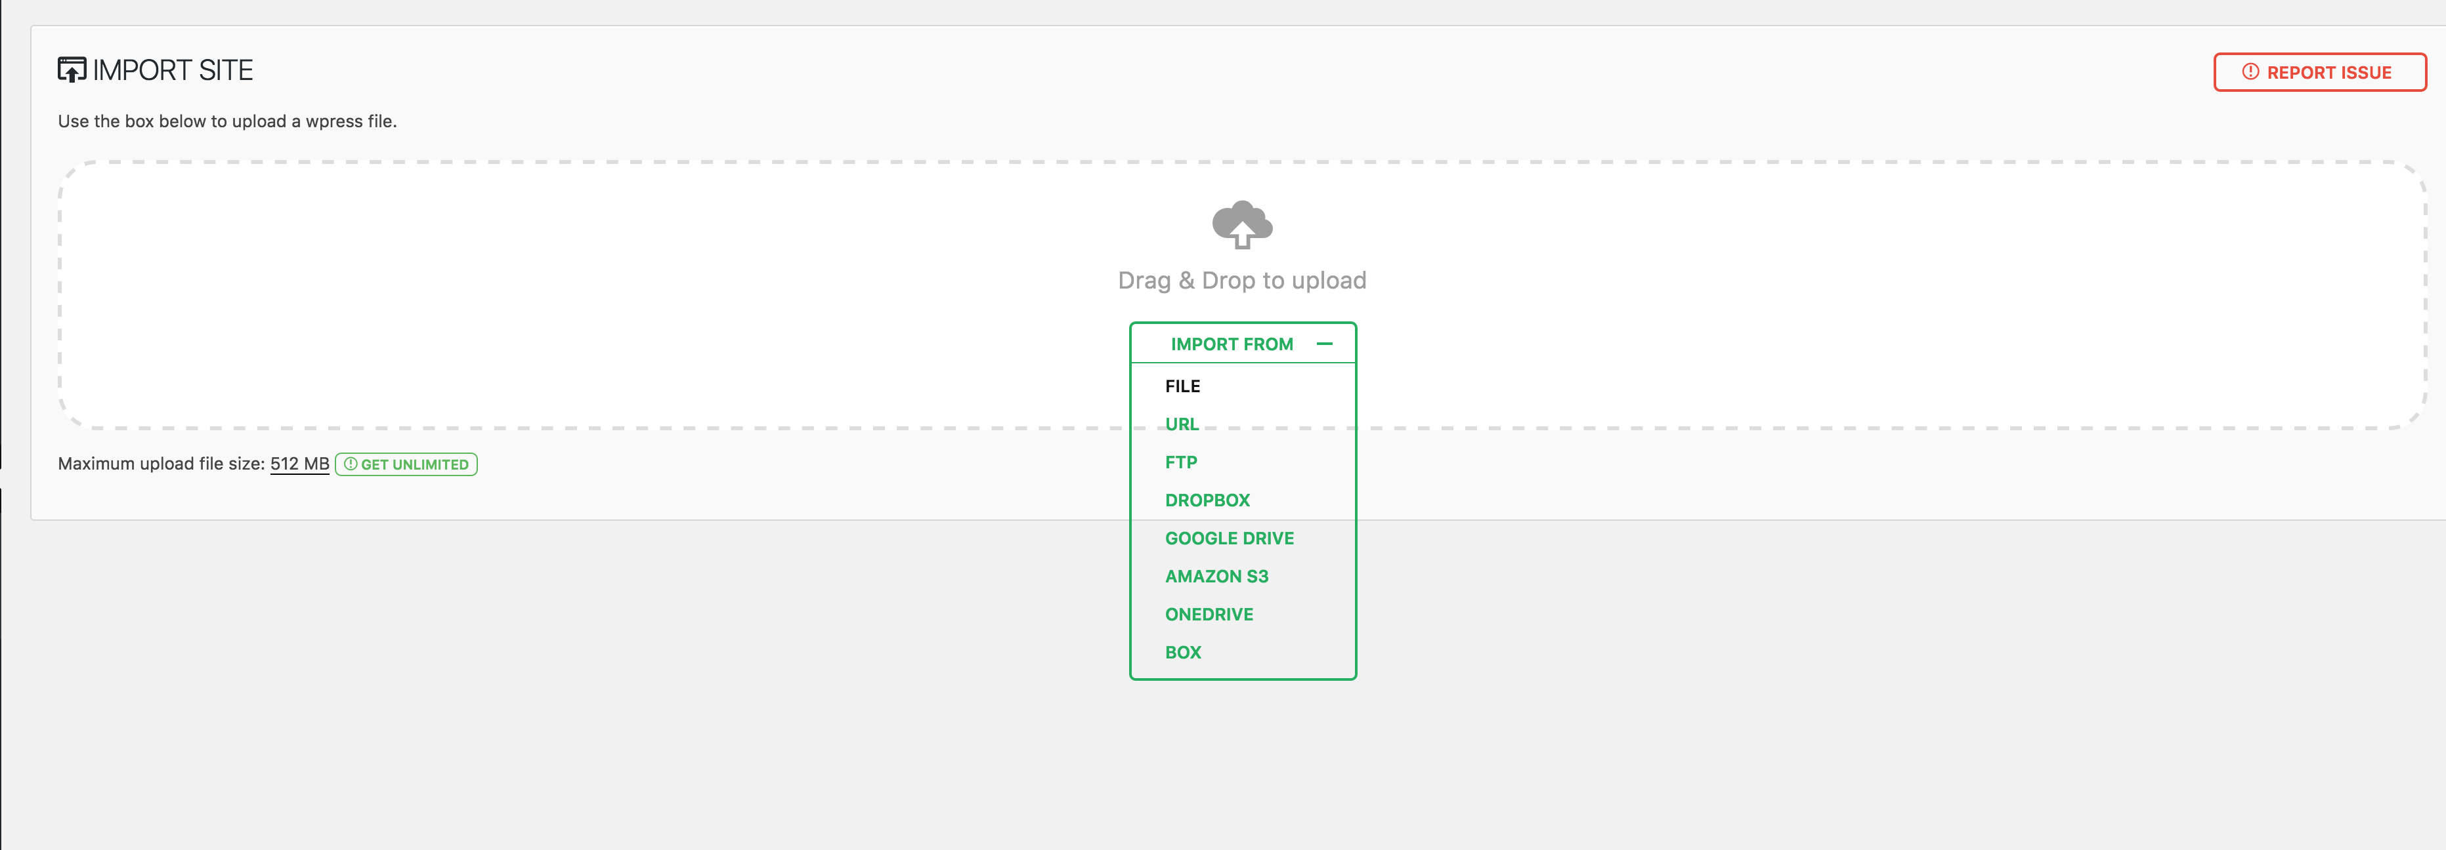Select URL as import source
Viewport: 2446px width, 850px height.
(1181, 422)
